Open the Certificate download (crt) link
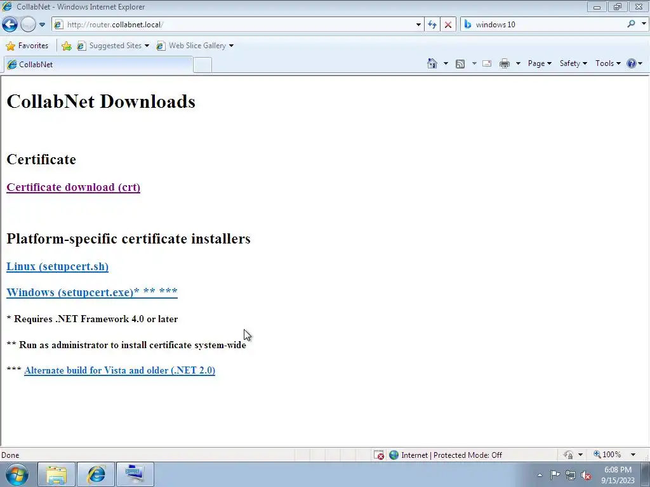650x487 pixels. [x=74, y=187]
